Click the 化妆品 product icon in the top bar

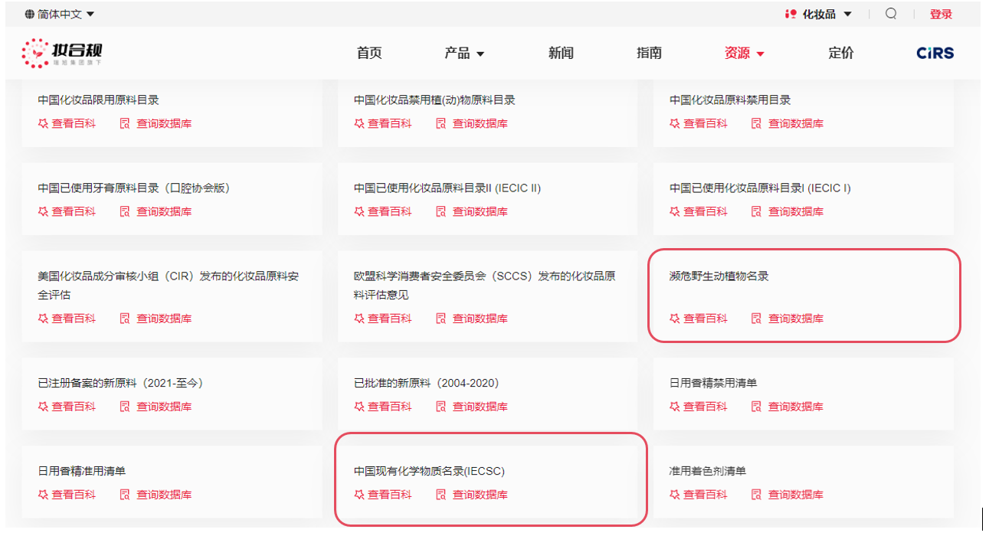[790, 13]
